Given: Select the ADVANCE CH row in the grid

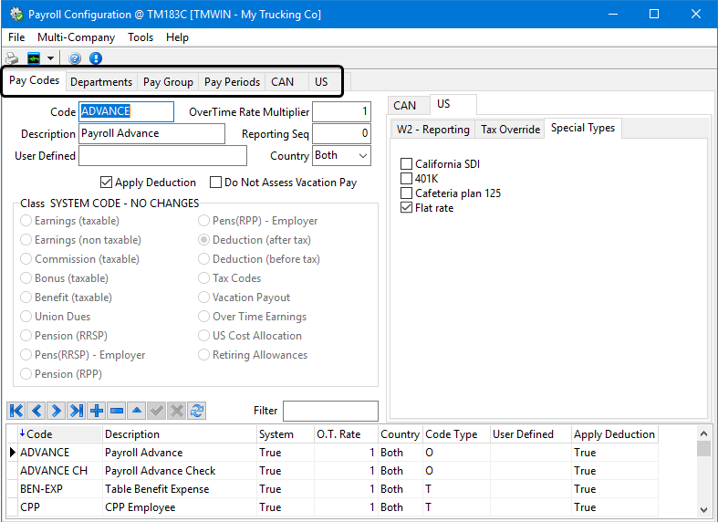Looking at the screenshot, I should [55, 471].
